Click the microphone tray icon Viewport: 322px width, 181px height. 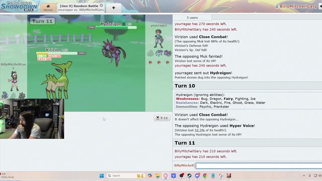310,176
